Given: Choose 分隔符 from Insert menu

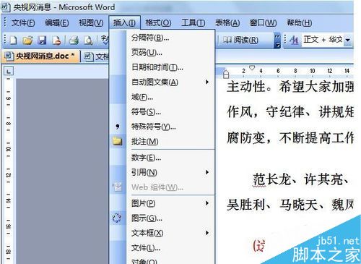Looking at the screenshot, I should click(x=170, y=38).
